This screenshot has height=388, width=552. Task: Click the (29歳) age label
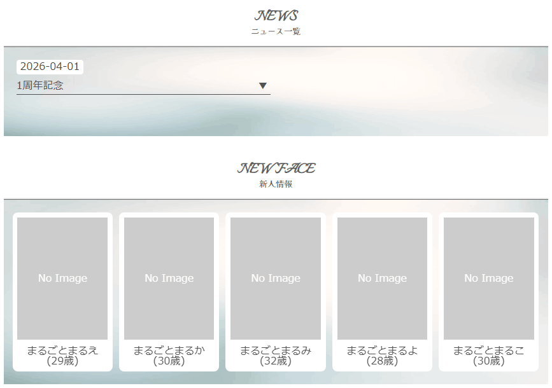(x=62, y=361)
